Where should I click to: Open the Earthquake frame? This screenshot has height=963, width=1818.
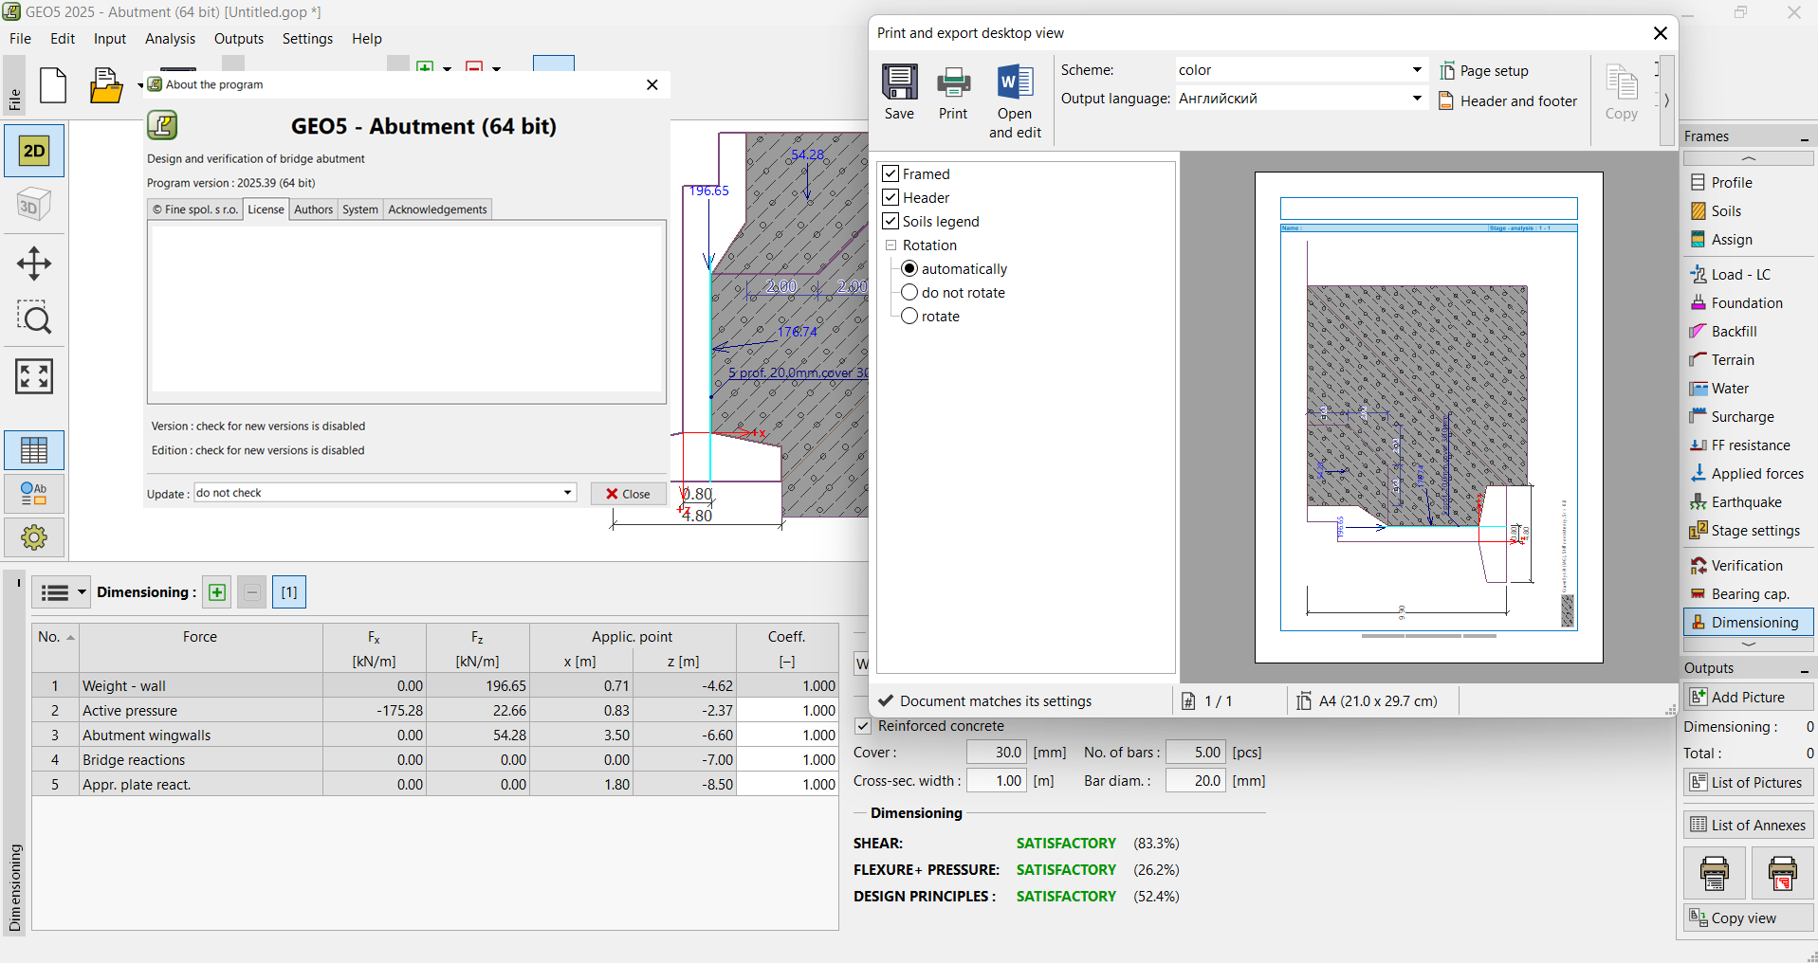click(1748, 501)
